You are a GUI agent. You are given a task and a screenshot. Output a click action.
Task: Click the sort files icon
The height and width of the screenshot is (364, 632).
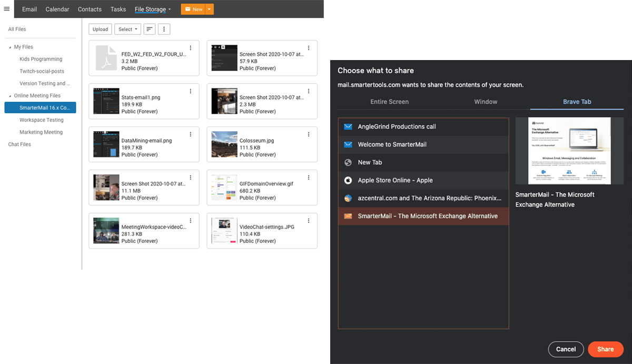[150, 29]
